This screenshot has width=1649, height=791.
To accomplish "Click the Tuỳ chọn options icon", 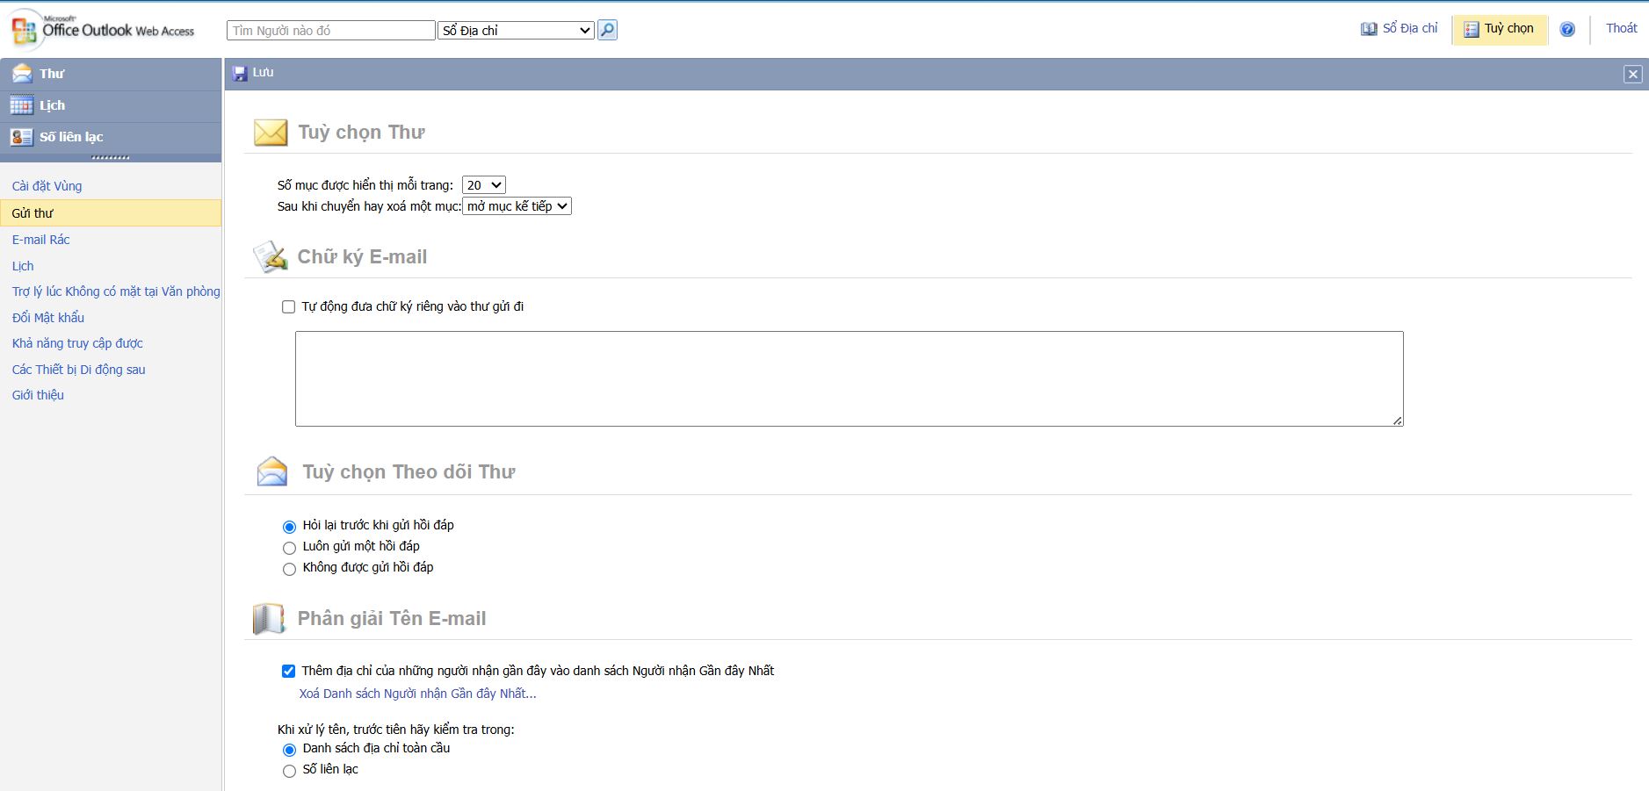I will coord(1471,29).
